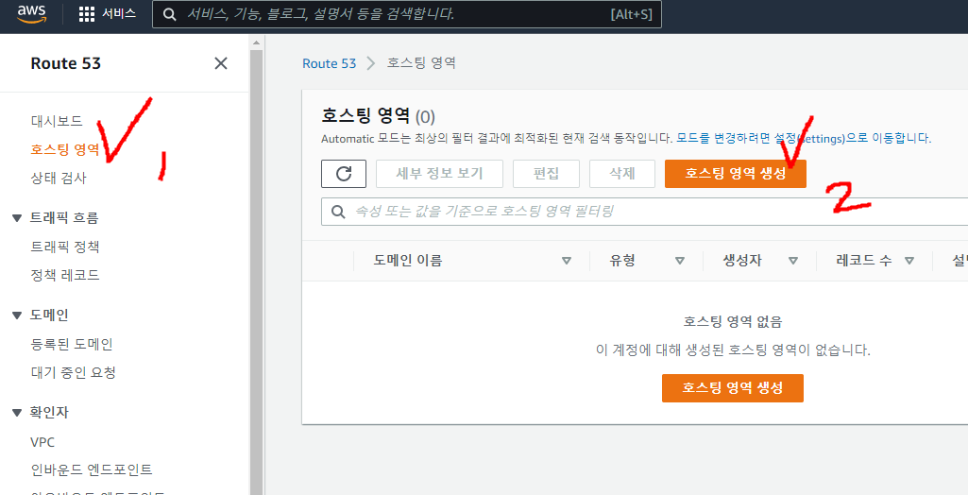Open the AWS home logo
The height and width of the screenshot is (495, 968).
point(31,13)
